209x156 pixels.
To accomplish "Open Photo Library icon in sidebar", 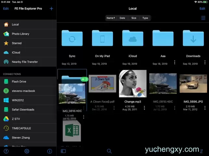I will click(x=6, y=34).
